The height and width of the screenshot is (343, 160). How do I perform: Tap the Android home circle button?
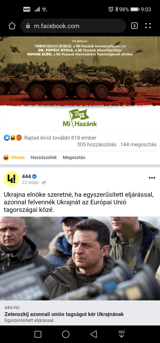66,334
